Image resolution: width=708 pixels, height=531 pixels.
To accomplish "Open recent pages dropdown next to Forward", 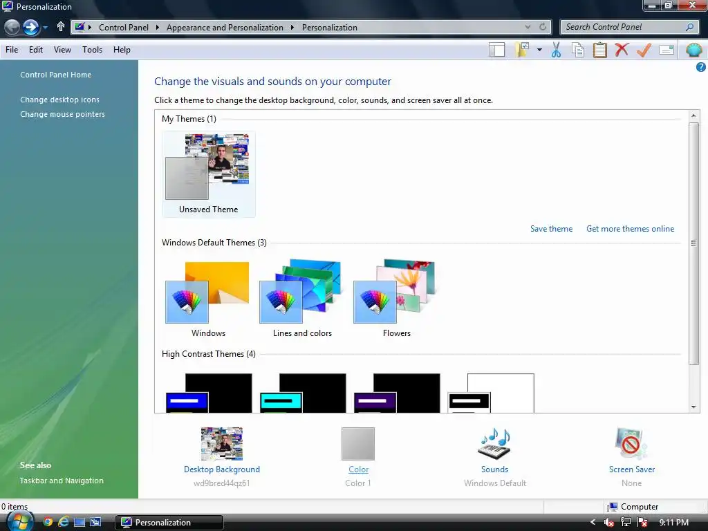I will [x=45, y=28].
